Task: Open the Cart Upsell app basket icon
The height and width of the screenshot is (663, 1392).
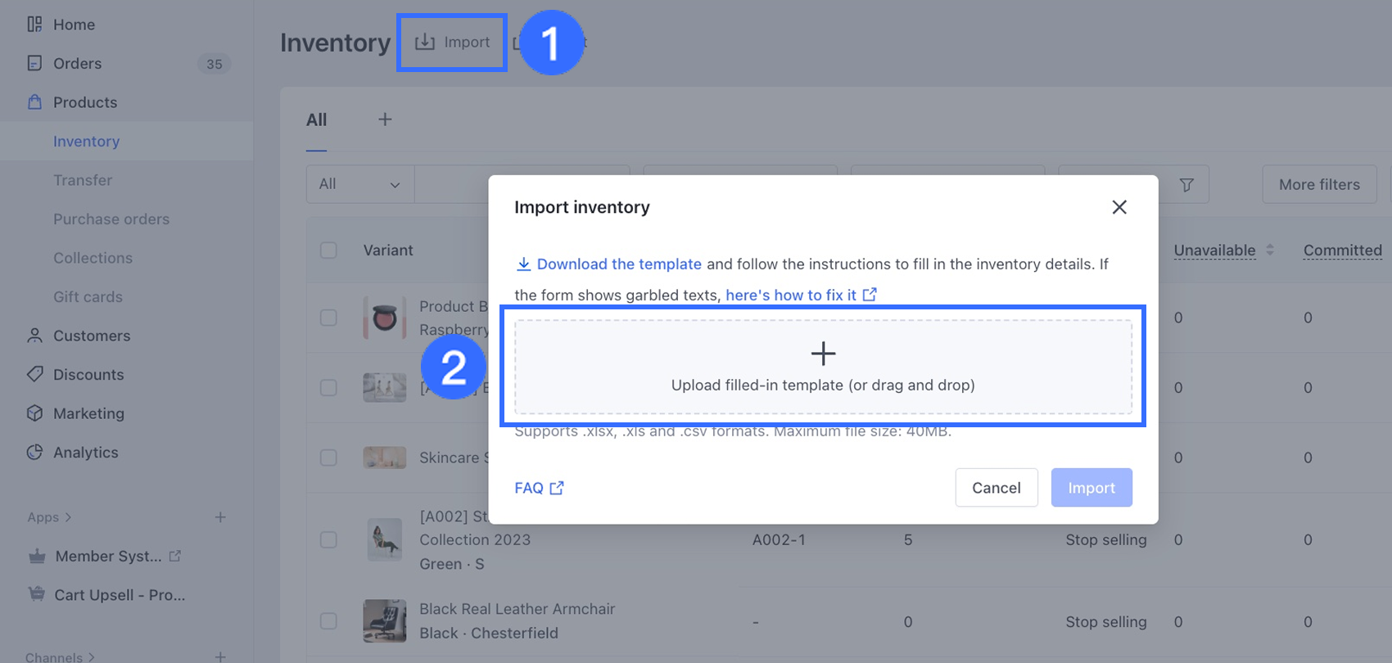Action: click(x=37, y=594)
